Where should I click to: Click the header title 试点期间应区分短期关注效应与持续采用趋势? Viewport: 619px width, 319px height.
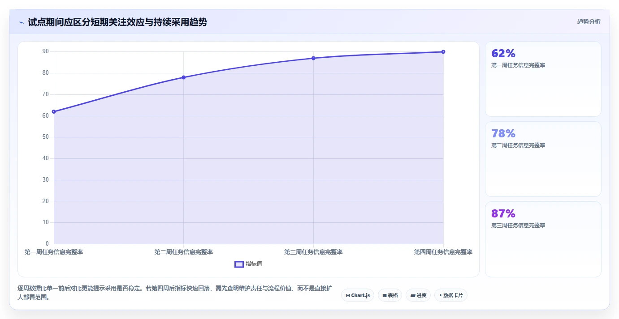117,22
